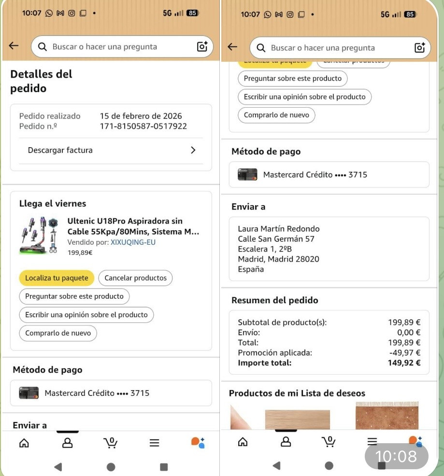This screenshot has height=476, width=444.
Task: Tap the brown rug wishlist thumbnail
Action: point(387,415)
